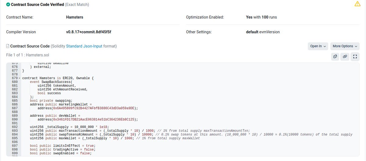366x161 pixels.
Task: Click the 'event SwapBackSuccess(' code line
Action: pyautogui.click(x=51, y=82)
